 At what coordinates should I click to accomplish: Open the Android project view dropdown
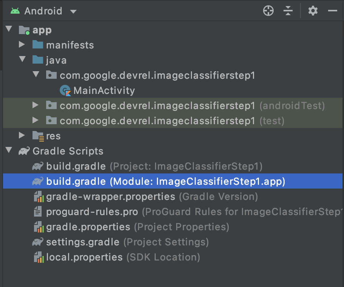73,11
